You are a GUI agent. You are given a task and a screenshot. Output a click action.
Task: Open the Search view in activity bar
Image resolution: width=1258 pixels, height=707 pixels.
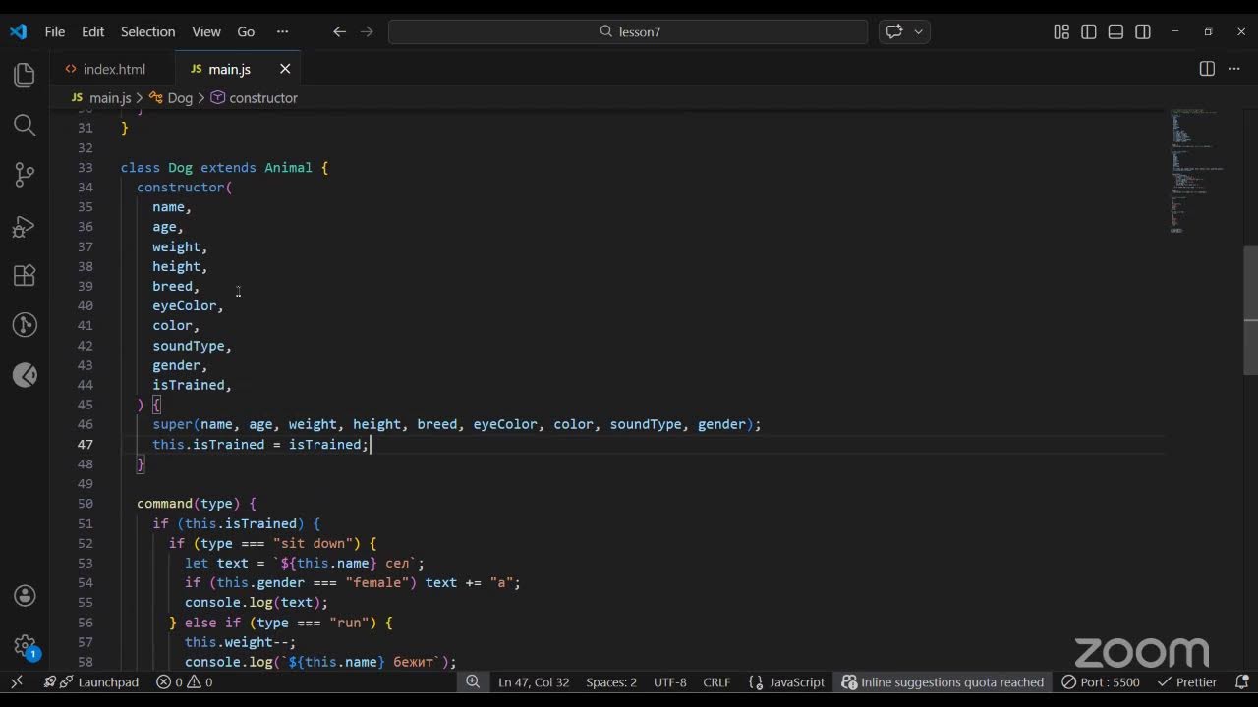tap(25, 125)
